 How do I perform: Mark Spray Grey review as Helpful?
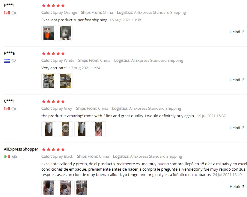[237, 128]
